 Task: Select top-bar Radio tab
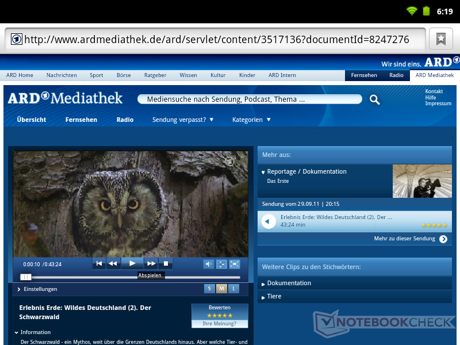(396, 75)
